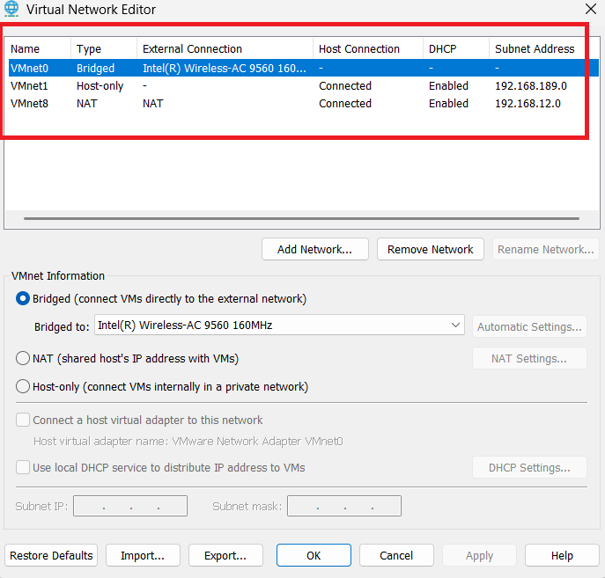Screen dimensions: 605x578
Task: Click the Name column header
Action: tap(26, 49)
